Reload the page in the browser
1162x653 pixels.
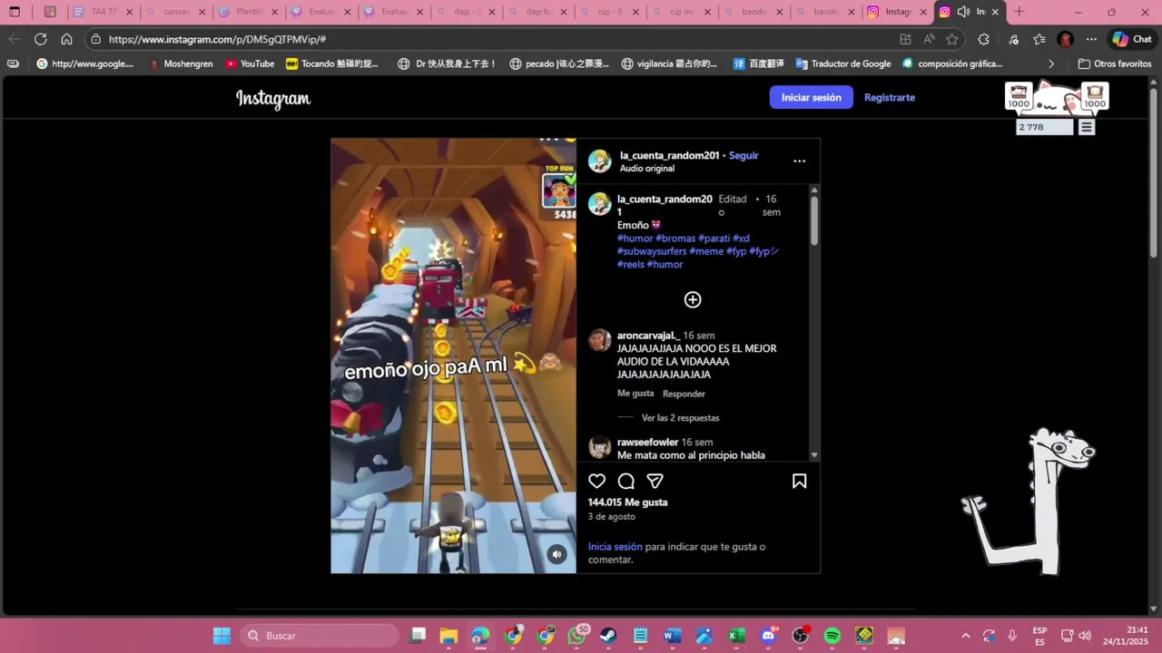[40, 39]
